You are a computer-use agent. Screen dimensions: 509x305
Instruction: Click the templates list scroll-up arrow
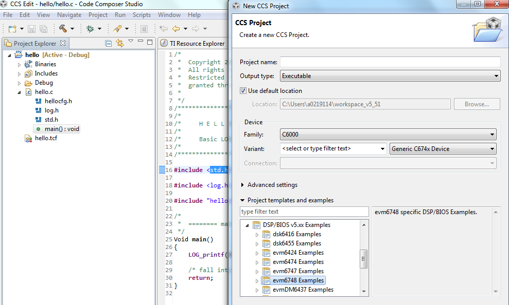tap(364, 225)
